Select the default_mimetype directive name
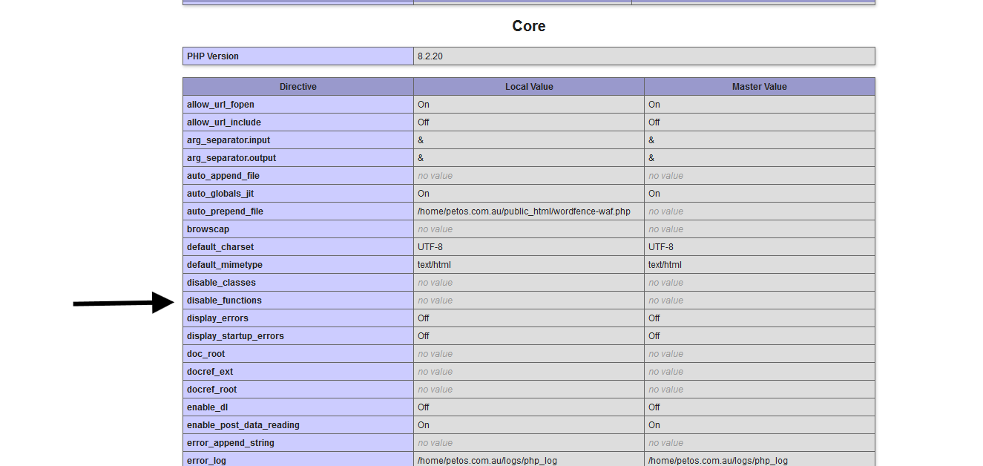The width and height of the screenshot is (983, 466). point(225,265)
